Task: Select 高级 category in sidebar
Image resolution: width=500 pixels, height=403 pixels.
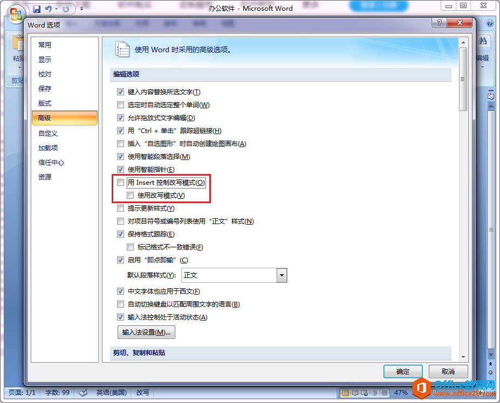Action: (x=65, y=118)
